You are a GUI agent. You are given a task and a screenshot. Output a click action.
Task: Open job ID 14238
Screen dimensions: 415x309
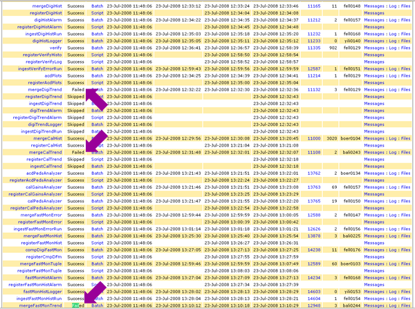(x=314, y=250)
